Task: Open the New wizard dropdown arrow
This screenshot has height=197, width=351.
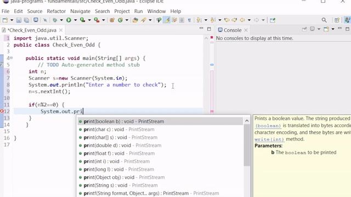Action: 12,20
